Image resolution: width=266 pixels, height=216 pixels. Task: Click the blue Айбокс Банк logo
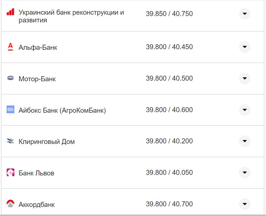[x=10, y=110]
